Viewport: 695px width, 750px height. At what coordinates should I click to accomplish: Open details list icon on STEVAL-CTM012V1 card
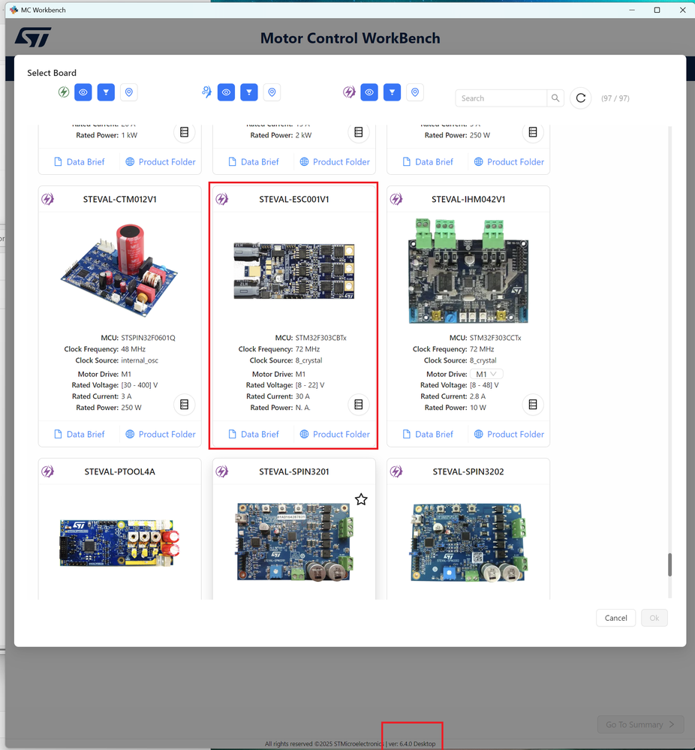pyautogui.click(x=184, y=405)
